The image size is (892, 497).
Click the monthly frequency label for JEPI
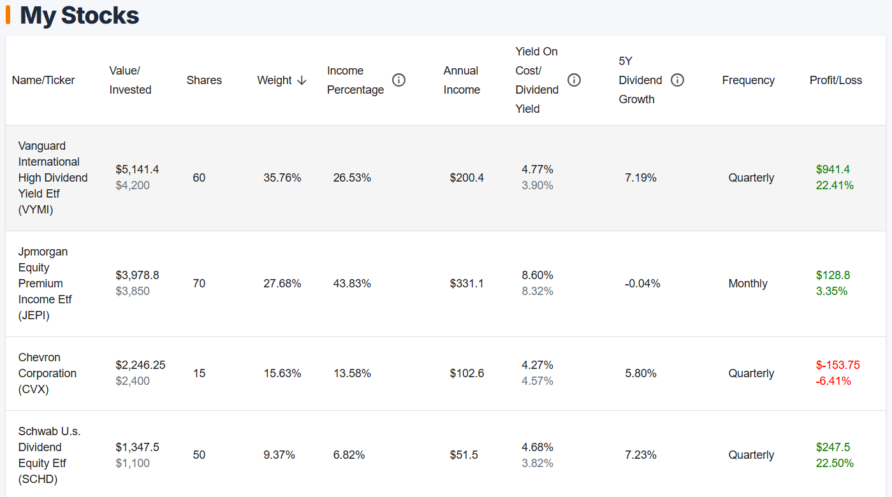point(747,283)
